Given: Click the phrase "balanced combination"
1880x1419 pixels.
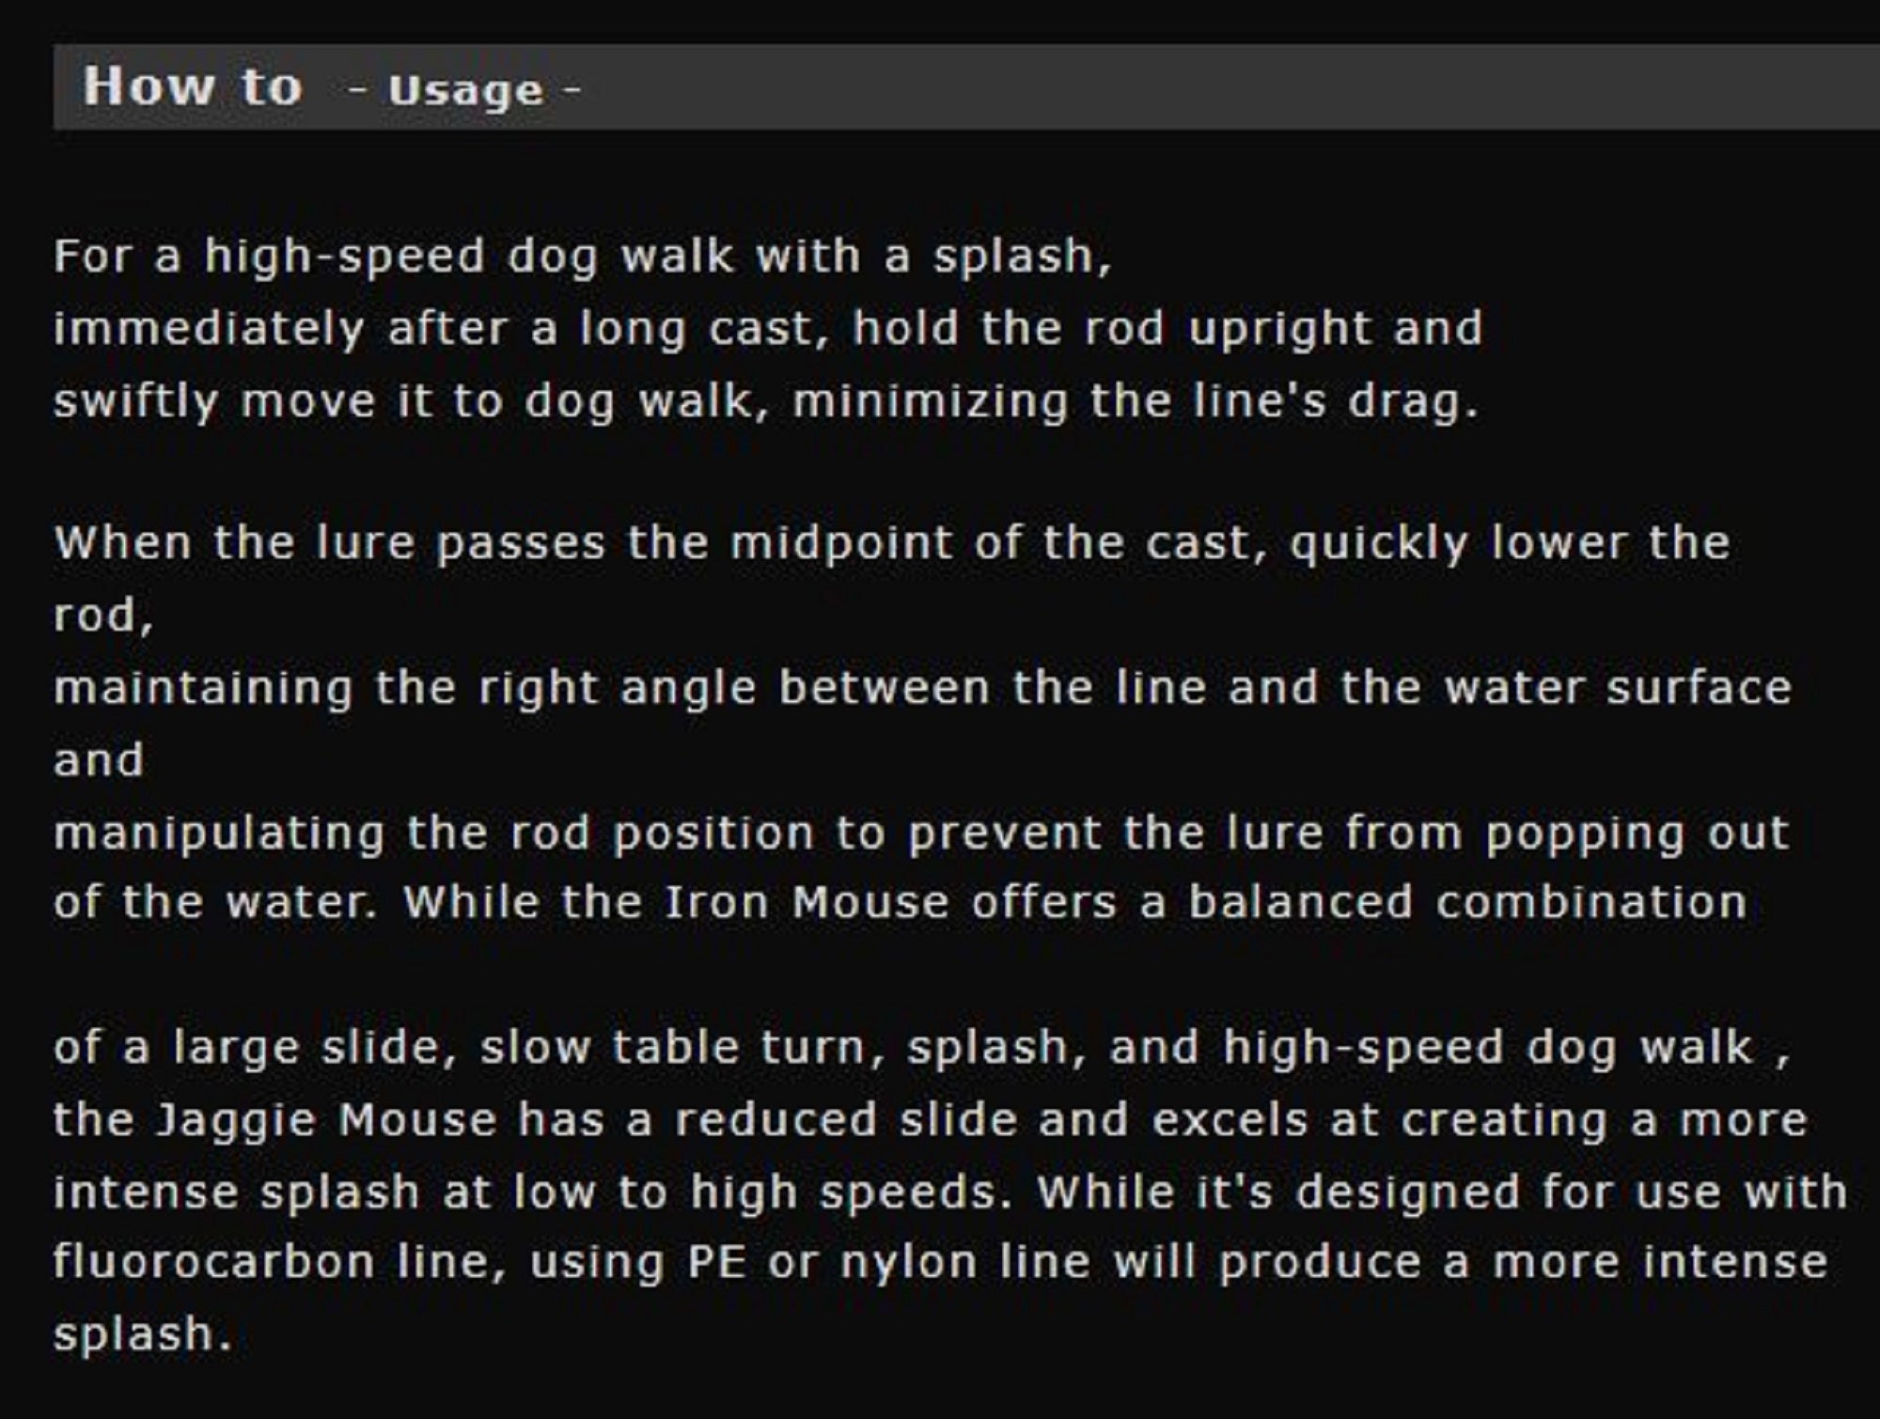Looking at the screenshot, I should 1466,902.
